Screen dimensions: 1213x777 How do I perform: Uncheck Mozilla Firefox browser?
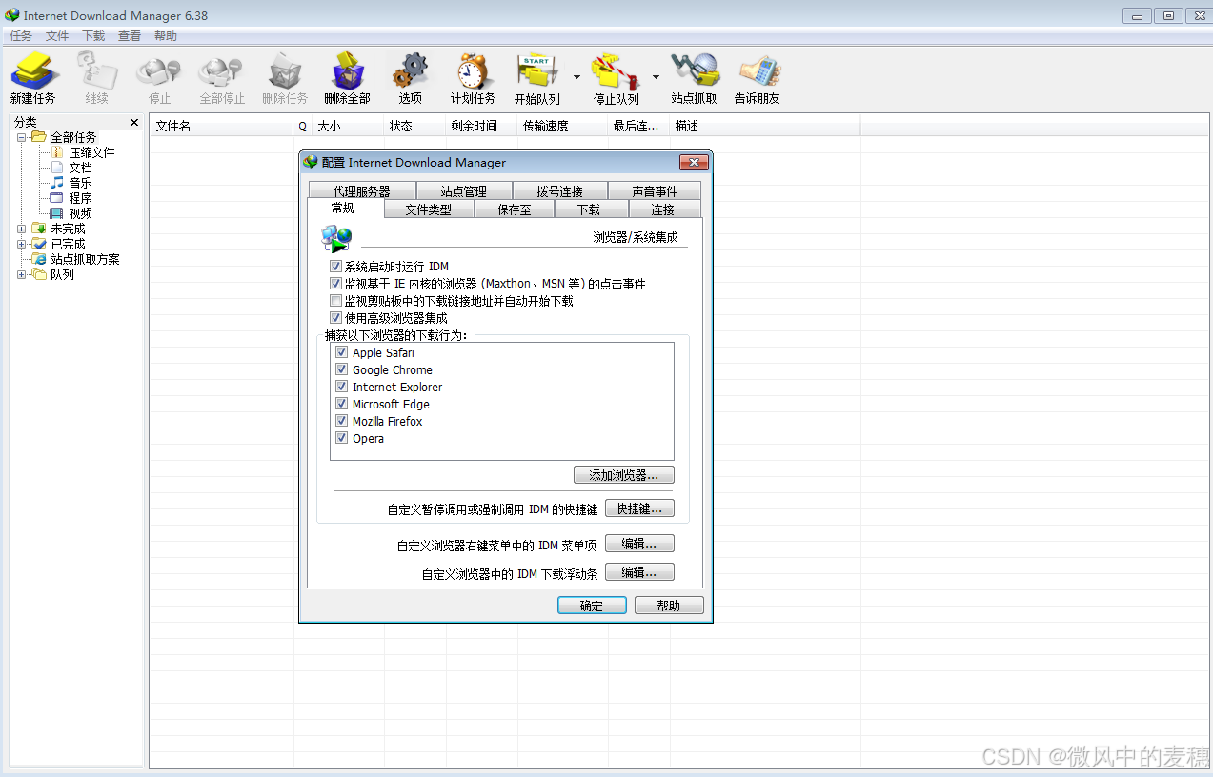[x=342, y=421]
